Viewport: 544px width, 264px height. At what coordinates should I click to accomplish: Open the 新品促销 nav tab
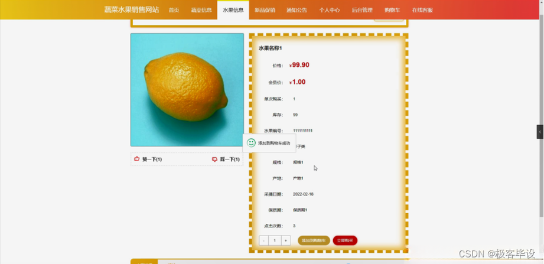pos(265,10)
